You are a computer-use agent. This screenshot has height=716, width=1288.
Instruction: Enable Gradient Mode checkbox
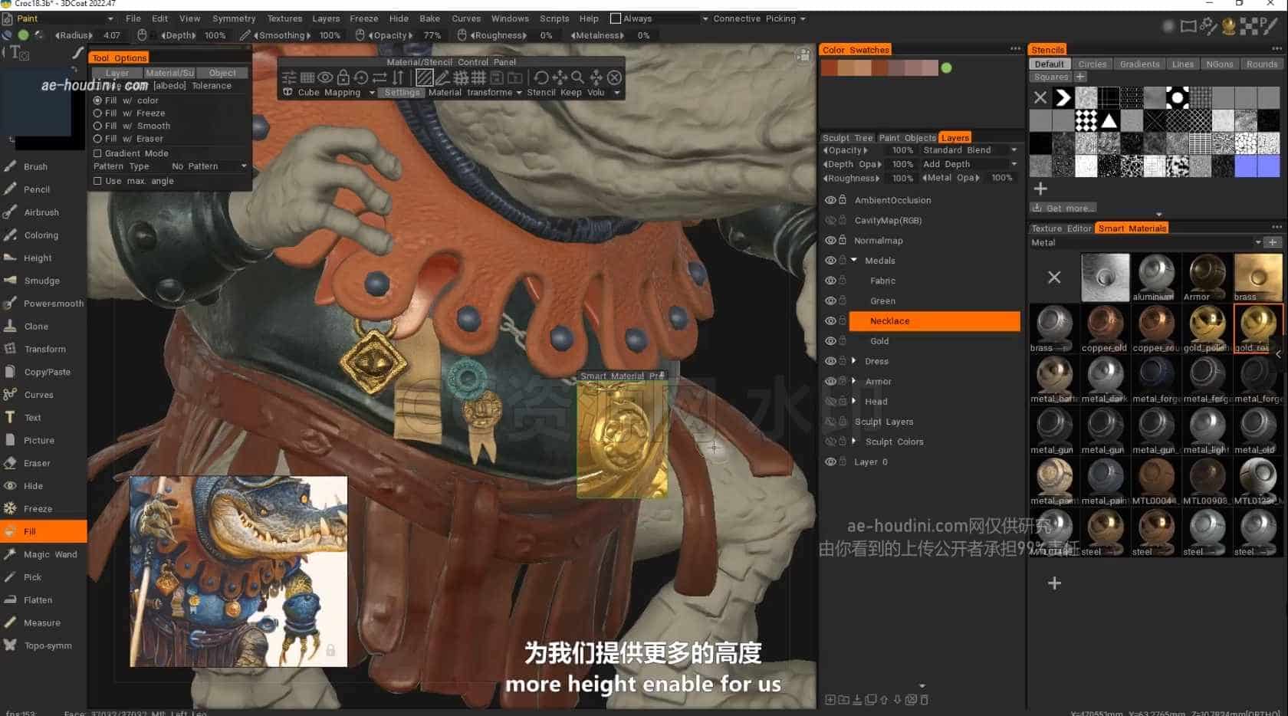pos(97,153)
